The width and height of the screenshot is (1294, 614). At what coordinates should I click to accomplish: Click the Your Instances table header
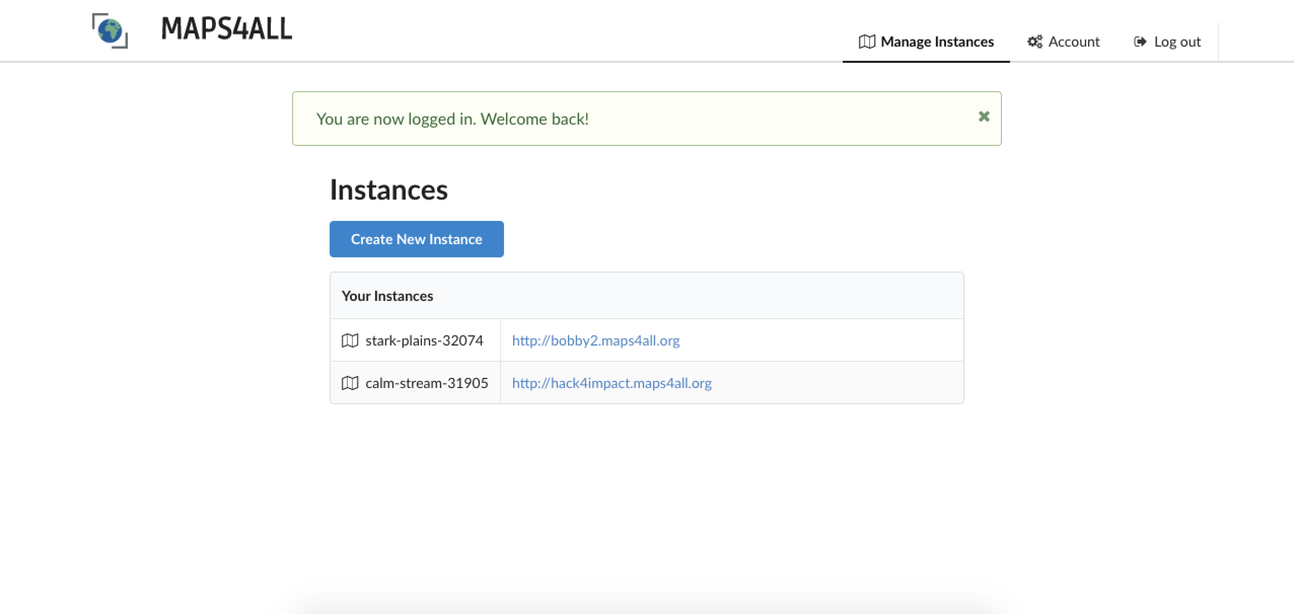tap(387, 296)
